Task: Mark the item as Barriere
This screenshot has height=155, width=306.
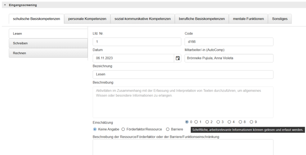Action: pos(167,129)
